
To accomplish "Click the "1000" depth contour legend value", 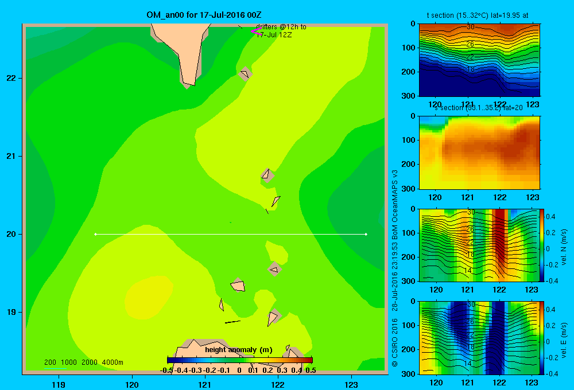I will [69, 362].
